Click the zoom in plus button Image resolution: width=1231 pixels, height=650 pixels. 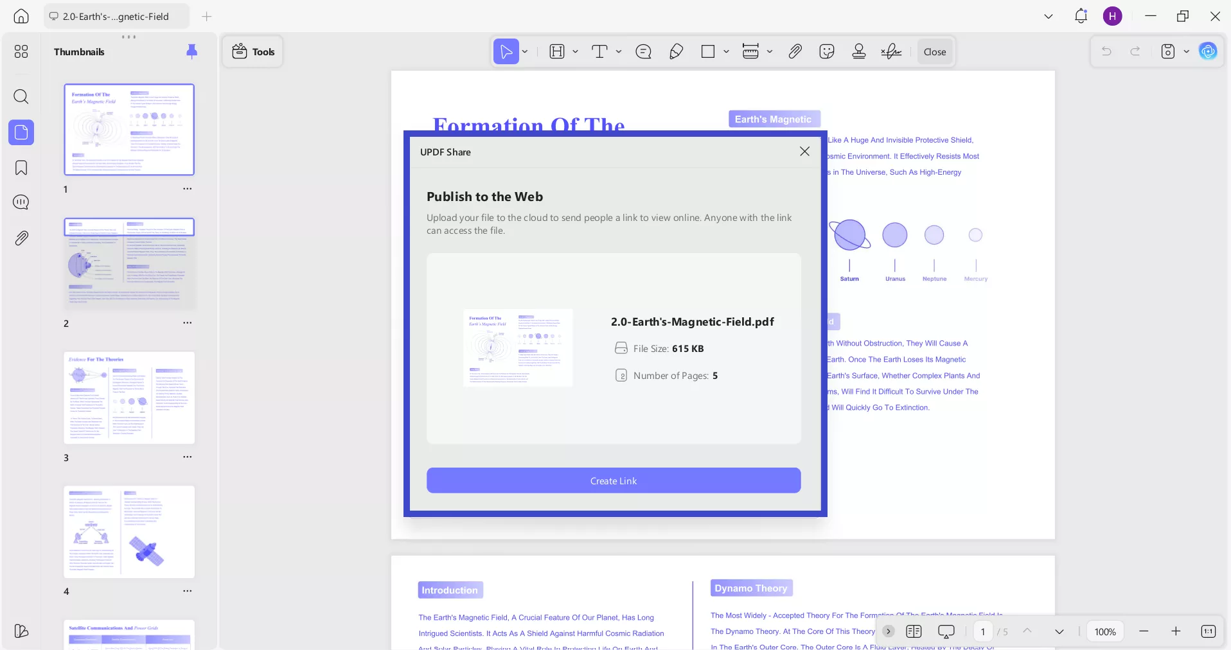[x=1176, y=631]
